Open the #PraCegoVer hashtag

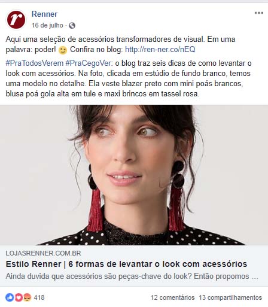tap(89, 63)
